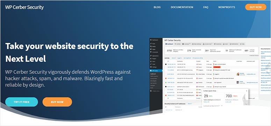
Task: Click the second subscriber avatar thumbnail
Action: [238, 82]
